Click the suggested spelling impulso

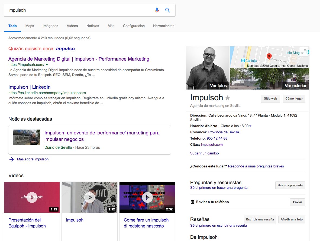coord(65,49)
